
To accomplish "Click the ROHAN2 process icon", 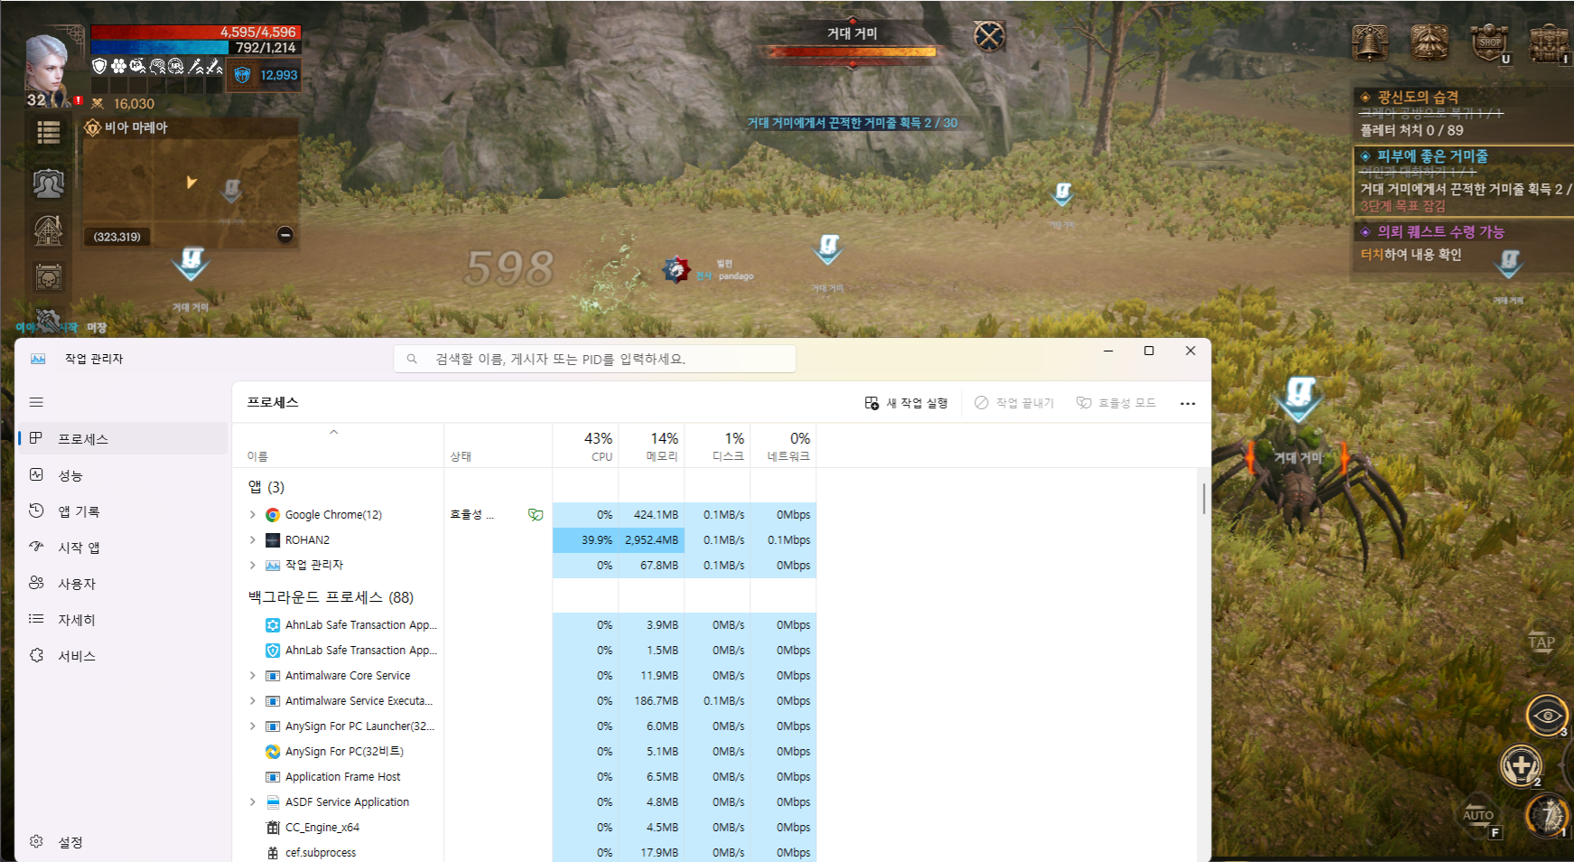I will (273, 540).
